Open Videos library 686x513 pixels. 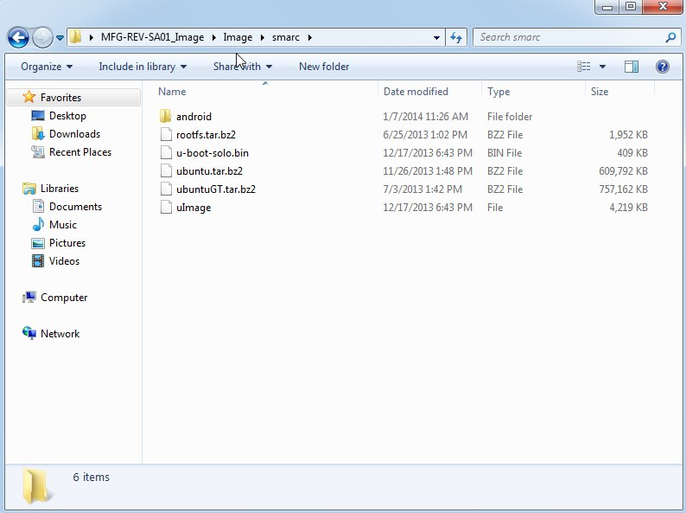click(64, 261)
